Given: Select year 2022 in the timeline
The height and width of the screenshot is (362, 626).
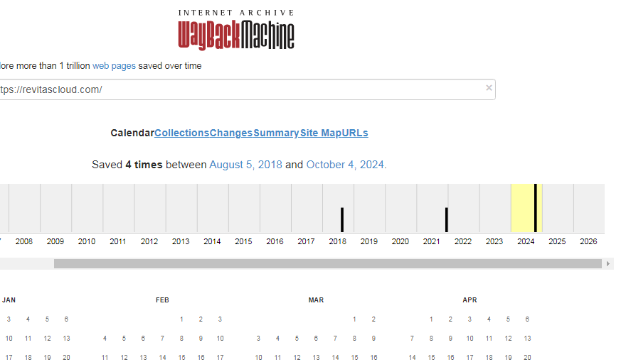Looking at the screenshot, I should (x=463, y=241).
